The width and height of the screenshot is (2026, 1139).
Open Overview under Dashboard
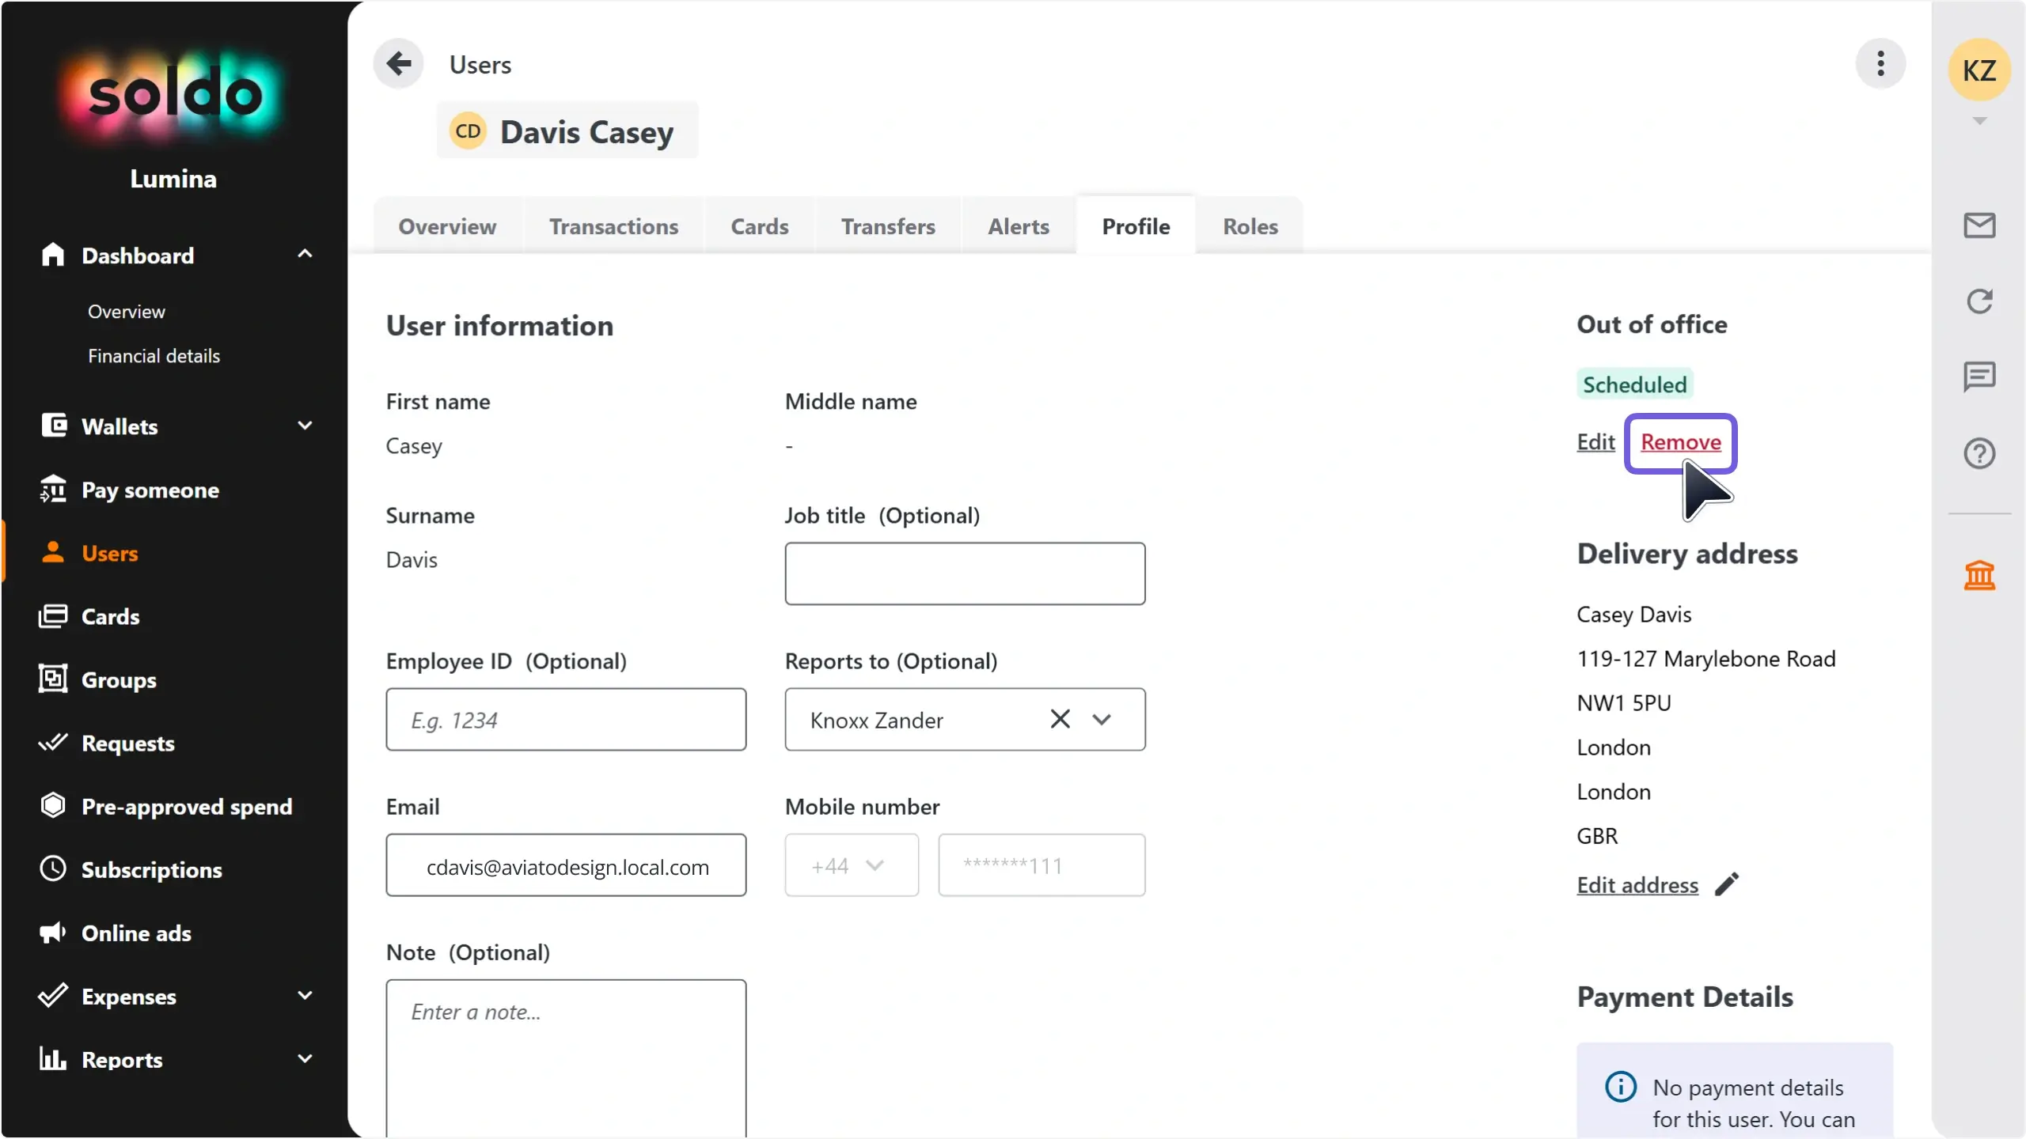click(127, 312)
